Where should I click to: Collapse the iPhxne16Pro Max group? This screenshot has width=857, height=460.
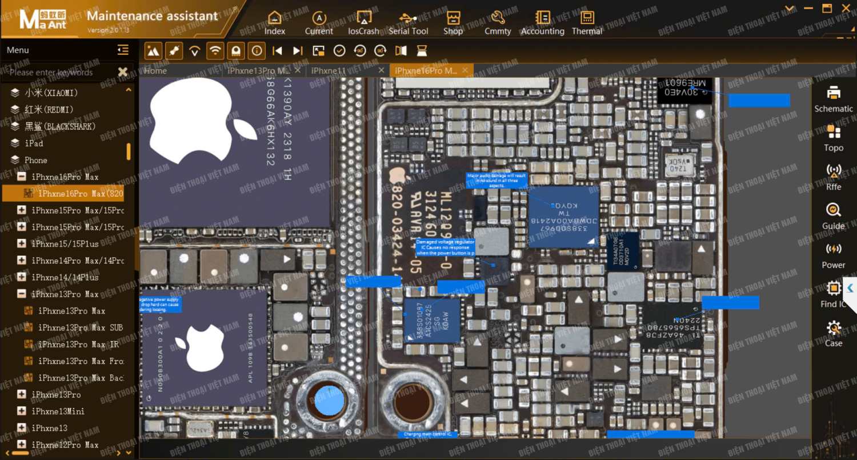tap(22, 177)
